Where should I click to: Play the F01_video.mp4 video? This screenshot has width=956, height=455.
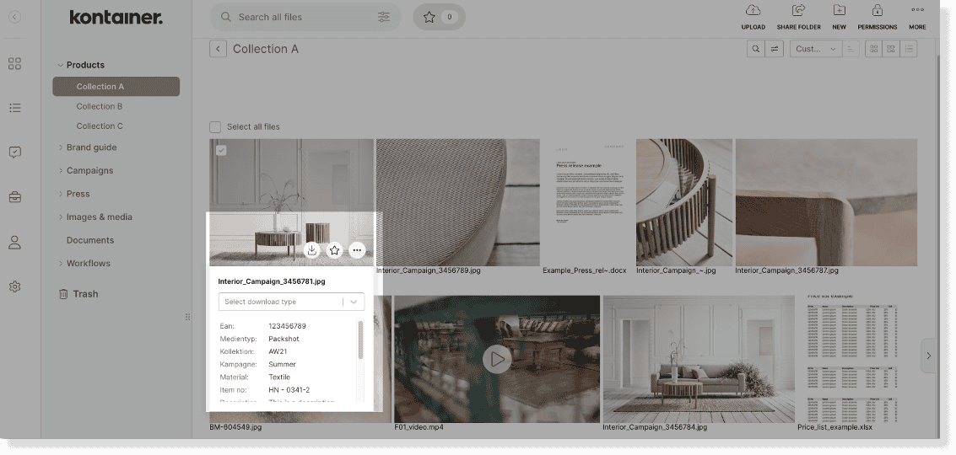click(497, 360)
